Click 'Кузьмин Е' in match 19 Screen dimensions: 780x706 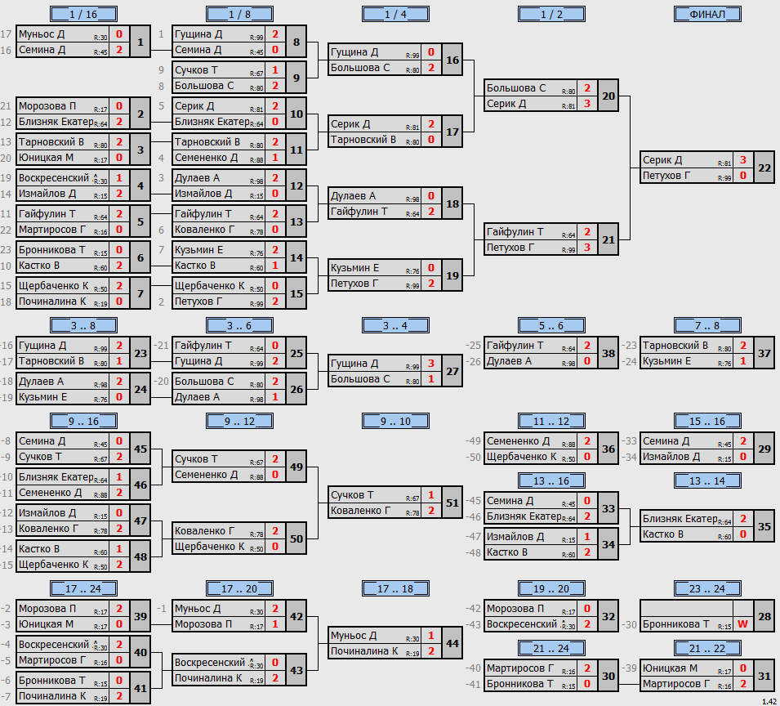(354, 268)
